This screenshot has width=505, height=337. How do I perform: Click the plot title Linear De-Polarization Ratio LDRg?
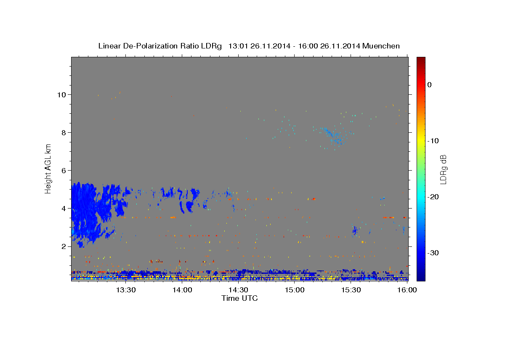(x=159, y=46)
